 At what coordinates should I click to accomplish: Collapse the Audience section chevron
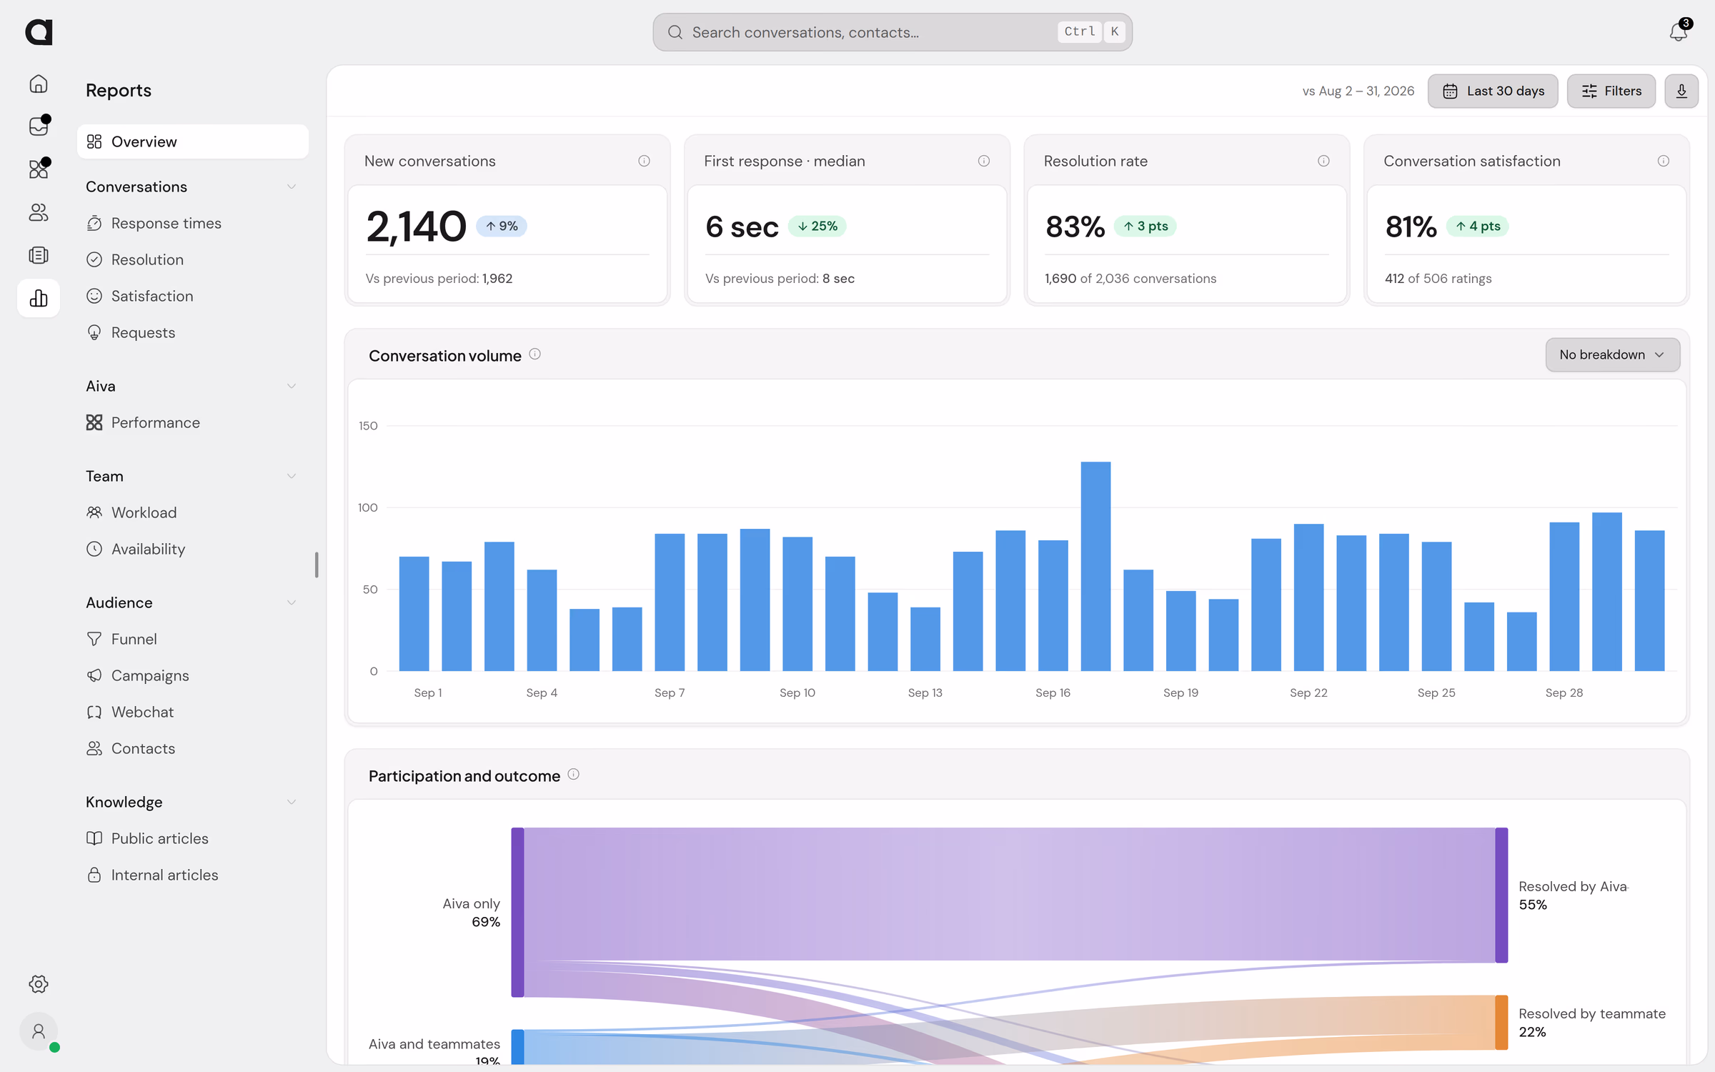click(292, 602)
